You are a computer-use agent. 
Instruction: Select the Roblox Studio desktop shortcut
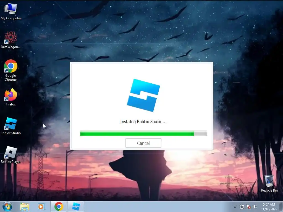pos(11,126)
